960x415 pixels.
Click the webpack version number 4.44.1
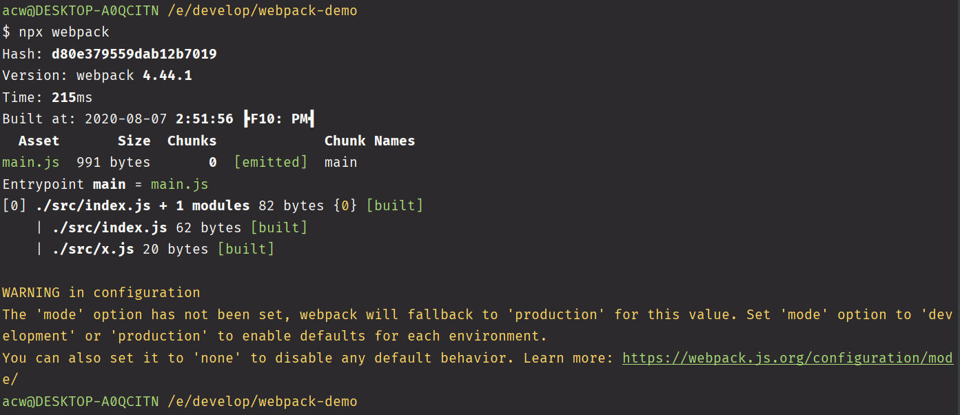tap(167, 76)
